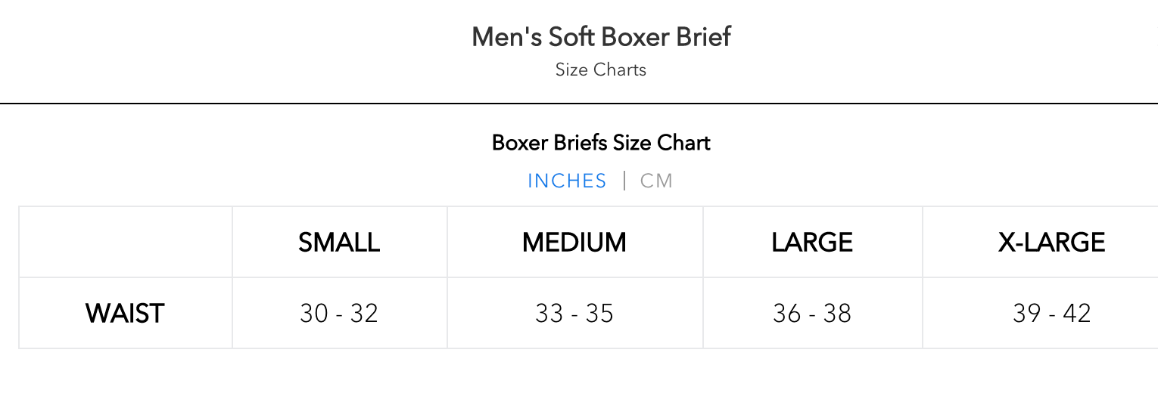Screen dimensions: 1158x393
Task: Select the X-LARGE column header
Action: click(1051, 243)
